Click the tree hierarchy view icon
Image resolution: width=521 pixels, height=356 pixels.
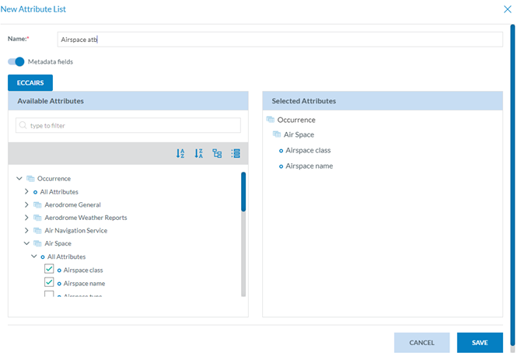click(x=217, y=154)
